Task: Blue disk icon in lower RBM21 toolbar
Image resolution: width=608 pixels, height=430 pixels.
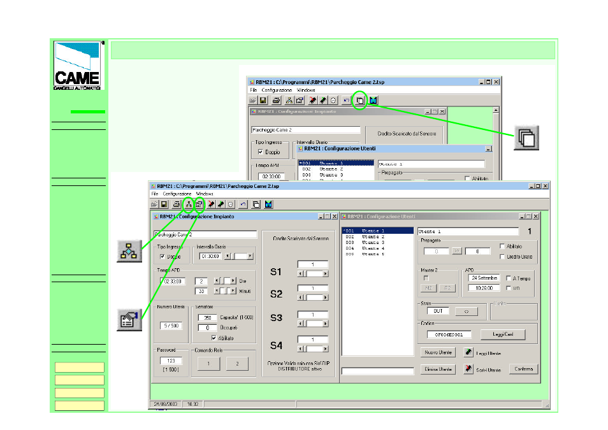Action: [x=268, y=204]
